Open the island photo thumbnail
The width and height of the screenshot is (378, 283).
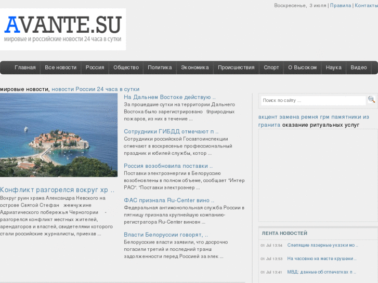pos(59,135)
